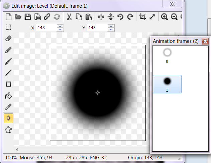Select animation frame 0 thumbnail
Screen dimensions: 211x163
pyautogui.click(x=168, y=53)
